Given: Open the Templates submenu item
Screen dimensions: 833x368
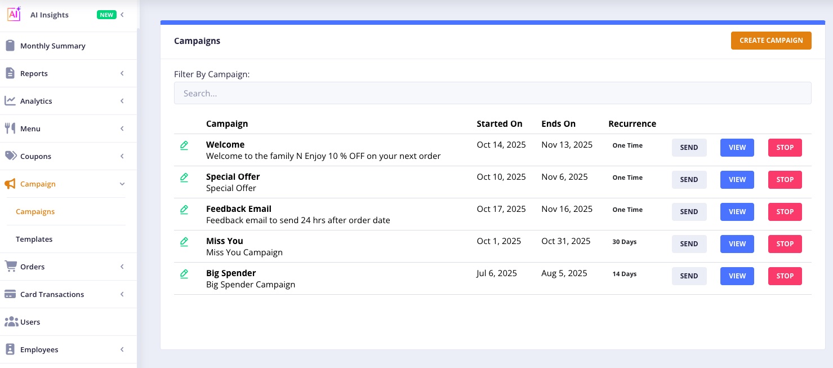Looking at the screenshot, I should (x=34, y=239).
